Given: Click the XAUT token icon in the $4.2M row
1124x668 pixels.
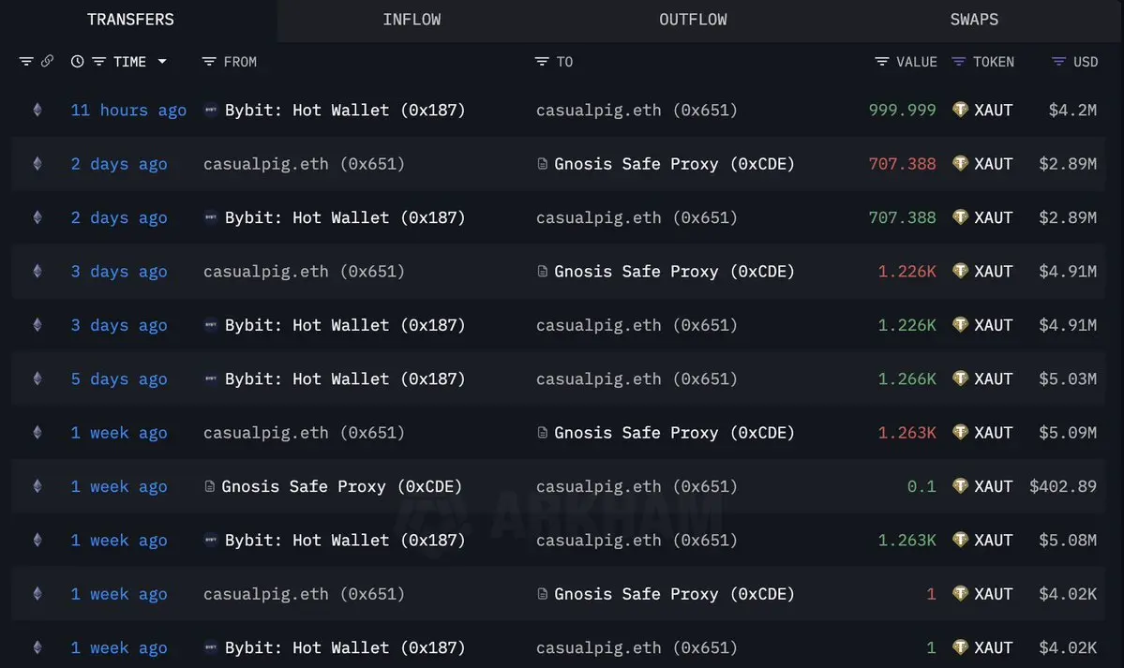Looking at the screenshot, I should click(x=960, y=110).
